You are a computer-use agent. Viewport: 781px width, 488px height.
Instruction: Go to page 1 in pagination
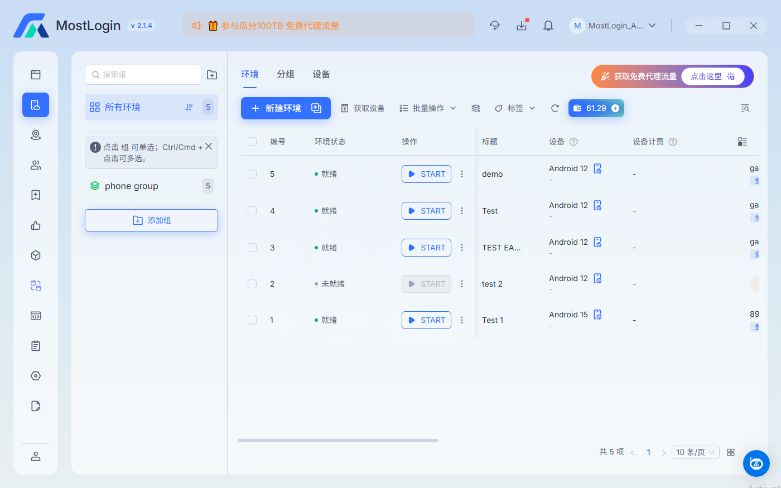click(649, 452)
